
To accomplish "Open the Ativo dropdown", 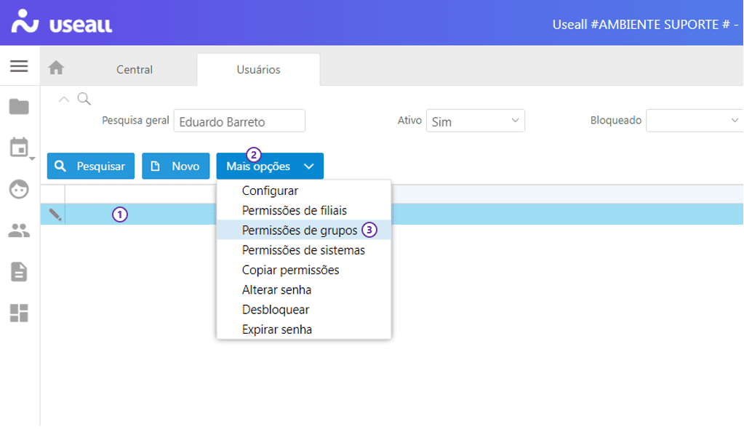I will 476,121.
